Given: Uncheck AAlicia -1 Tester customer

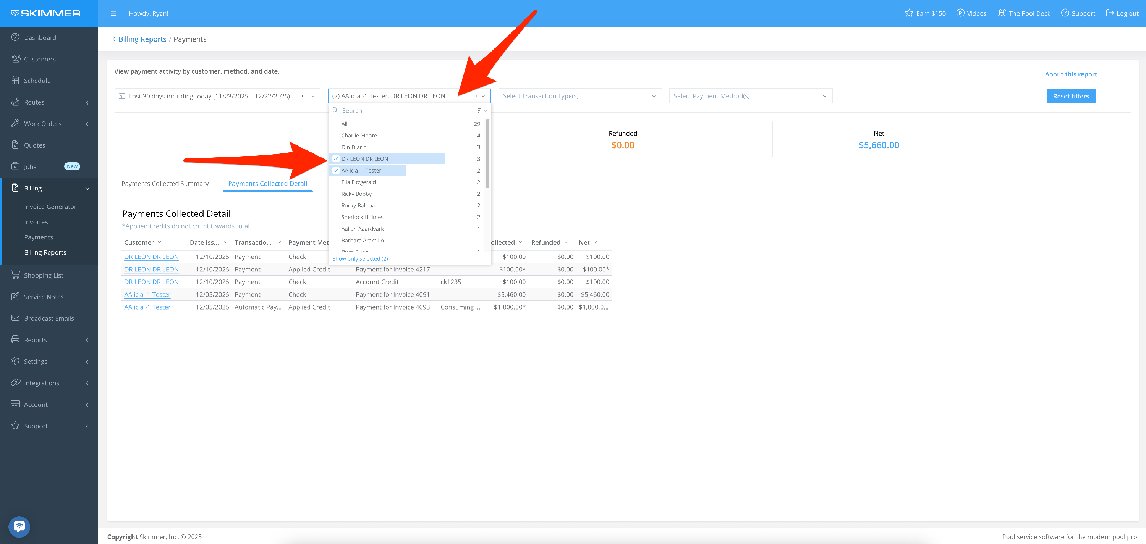Looking at the screenshot, I should (x=336, y=171).
